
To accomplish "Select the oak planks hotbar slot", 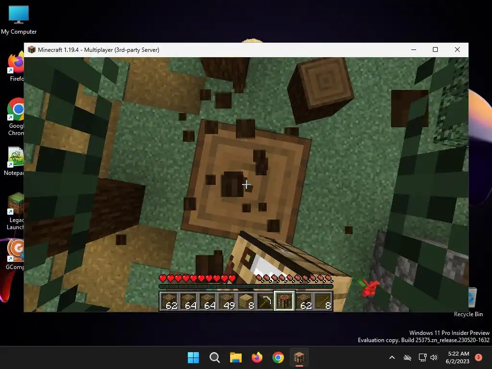I will 246,301.
